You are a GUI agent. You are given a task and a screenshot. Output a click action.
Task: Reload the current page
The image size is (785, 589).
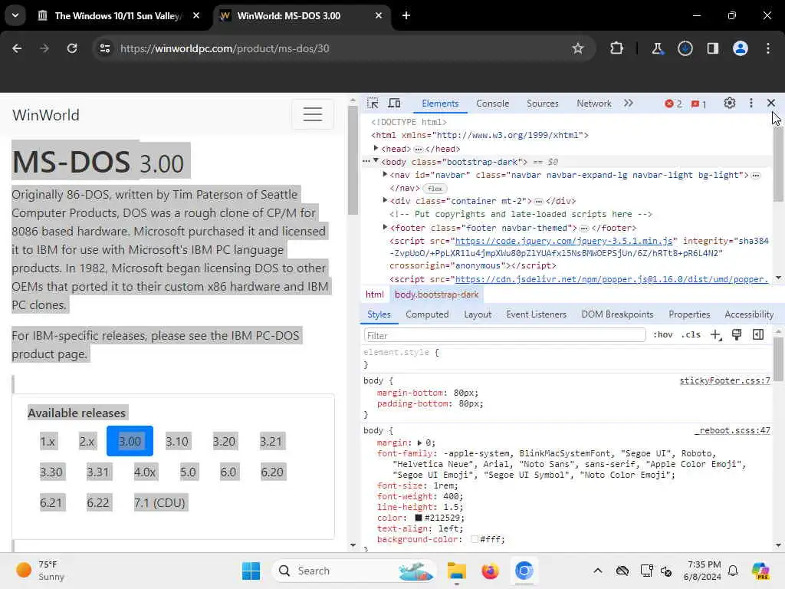click(72, 48)
